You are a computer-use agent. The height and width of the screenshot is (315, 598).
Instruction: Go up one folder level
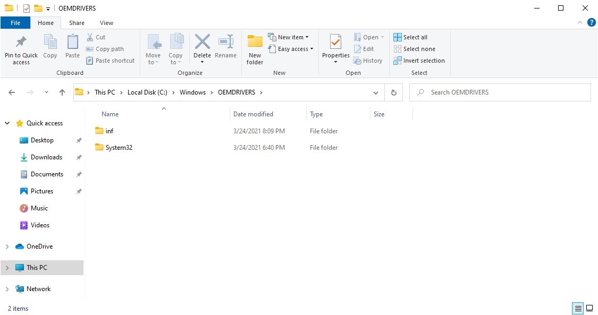coord(62,92)
